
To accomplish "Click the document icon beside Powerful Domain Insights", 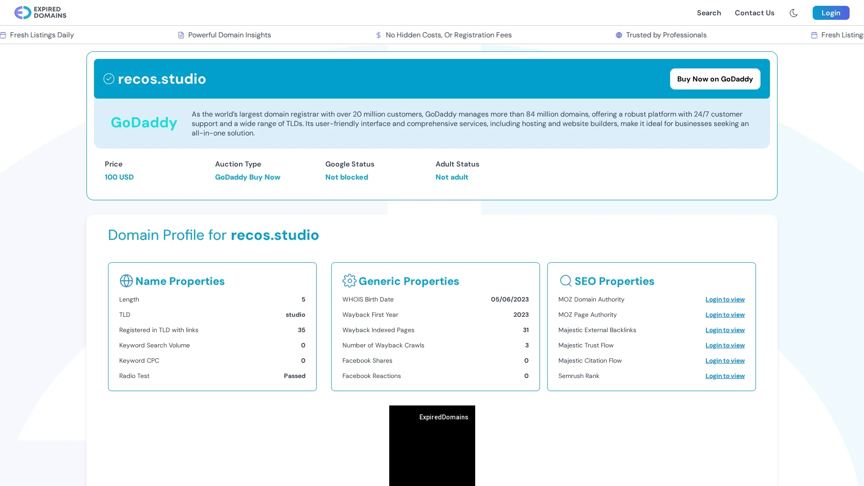I will coord(181,35).
